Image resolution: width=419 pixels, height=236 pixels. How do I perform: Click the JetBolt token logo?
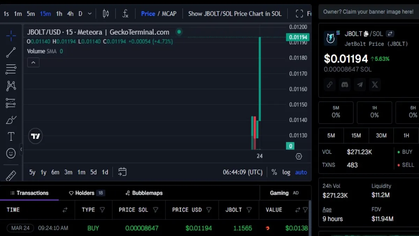(x=331, y=38)
